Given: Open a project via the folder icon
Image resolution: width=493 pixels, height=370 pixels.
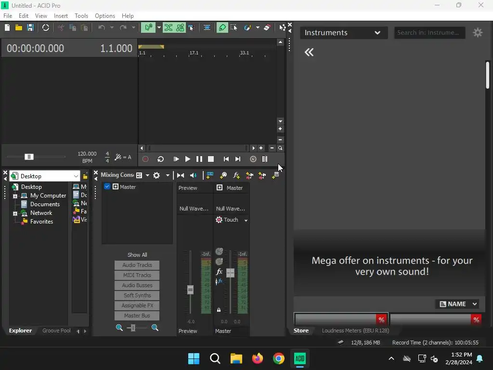Looking at the screenshot, I should coord(19,27).
